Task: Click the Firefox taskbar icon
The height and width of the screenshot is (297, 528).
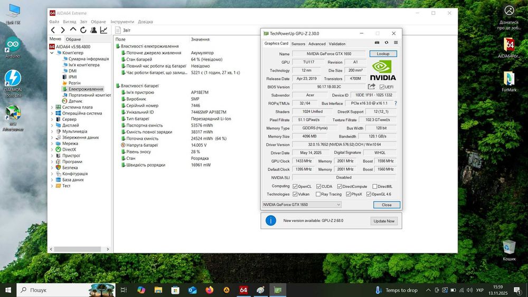Action: [x=210, y=290]
